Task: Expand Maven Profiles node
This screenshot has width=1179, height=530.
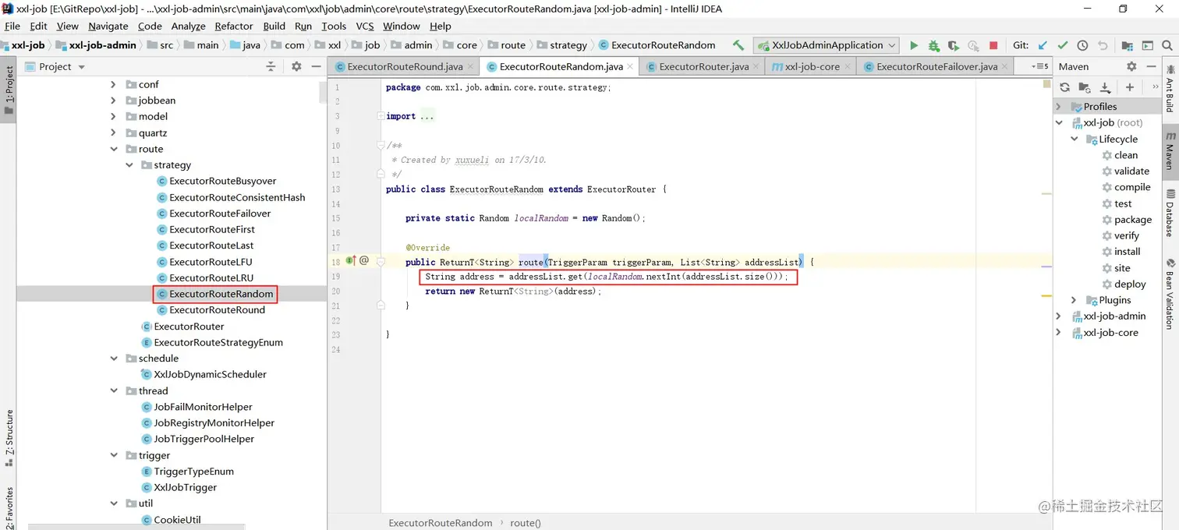Action: pos(1059,107)
